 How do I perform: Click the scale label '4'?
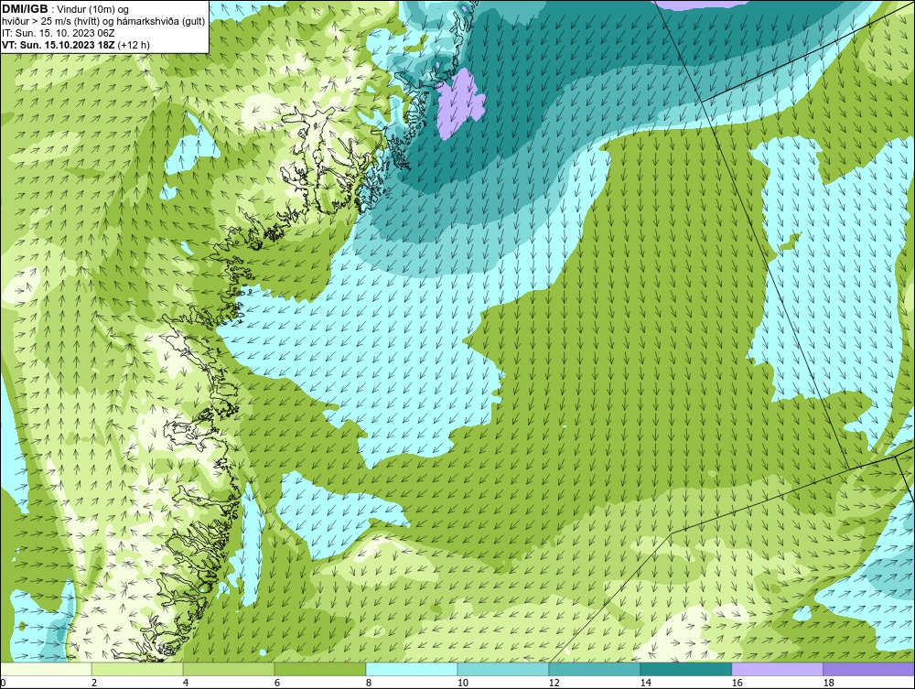click(x=186, y=683)
